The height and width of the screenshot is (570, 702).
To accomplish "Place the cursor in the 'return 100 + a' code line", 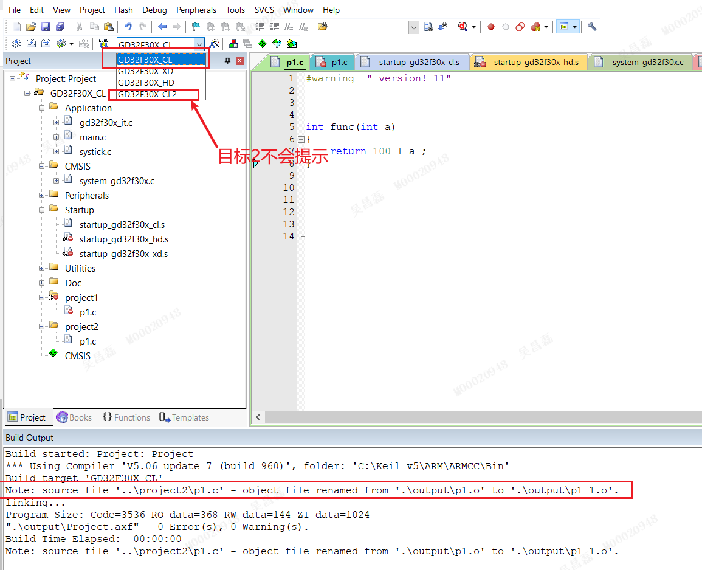I will pyautogui.click(x=378, y=151).
